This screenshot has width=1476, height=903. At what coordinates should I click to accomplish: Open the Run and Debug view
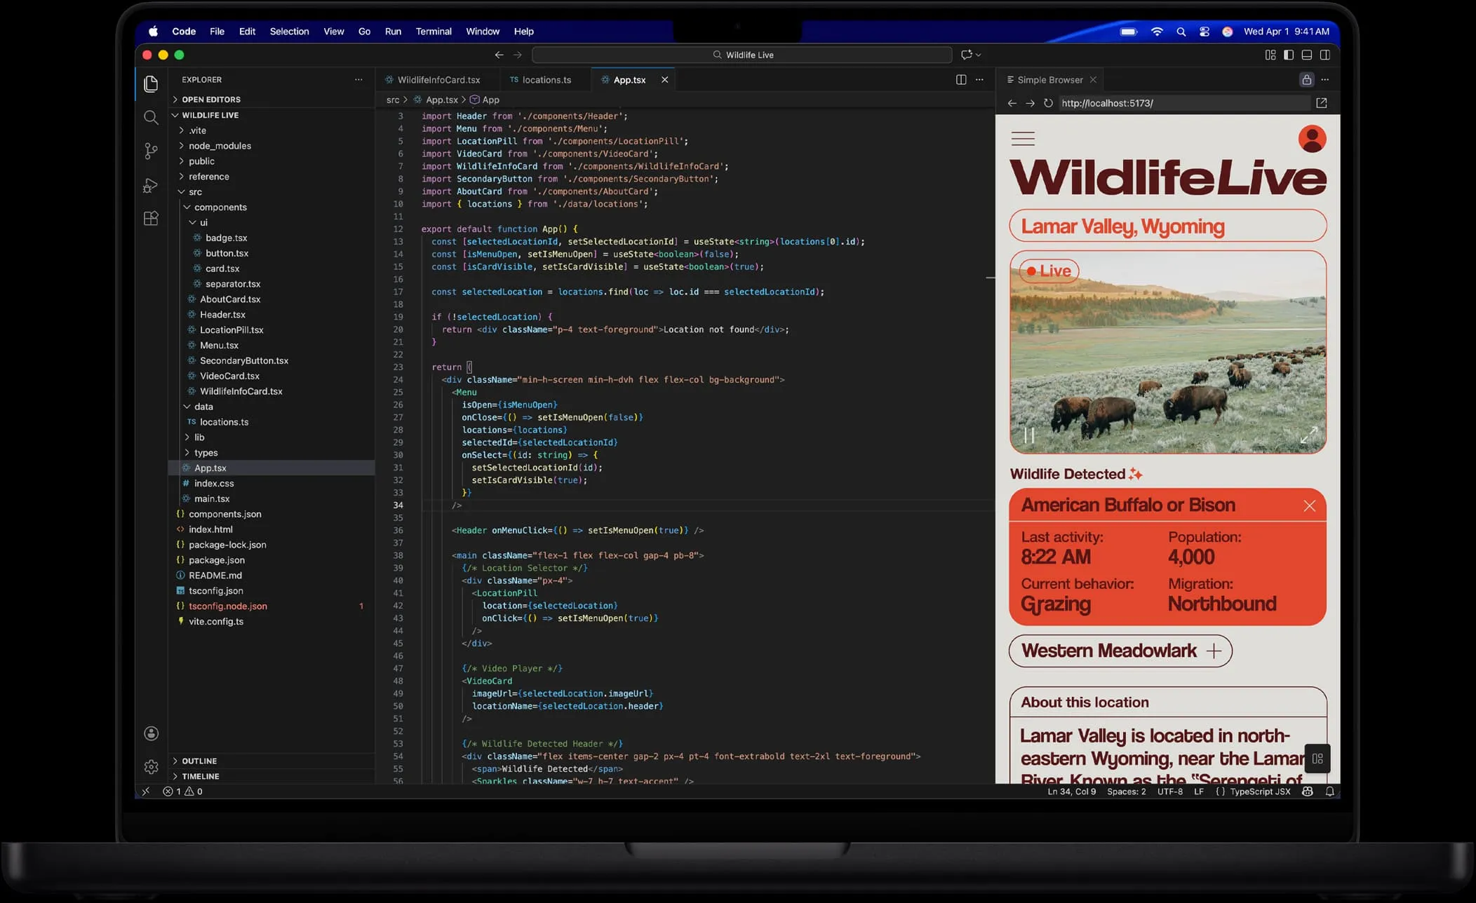(151, 185)
